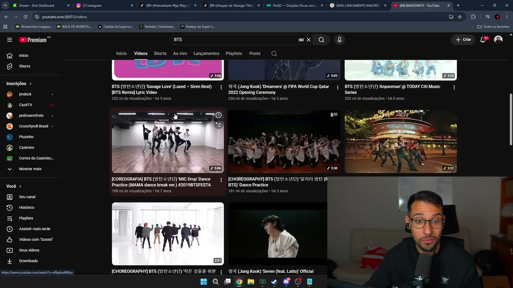Open the Criar create button

pyautogui.click(x=463, y=40)
